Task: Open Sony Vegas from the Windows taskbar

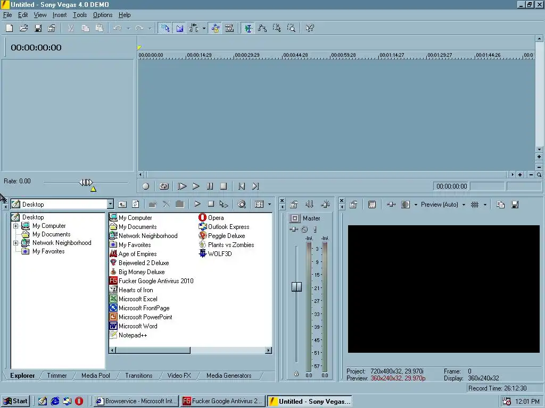Action: tap(310, 401)
